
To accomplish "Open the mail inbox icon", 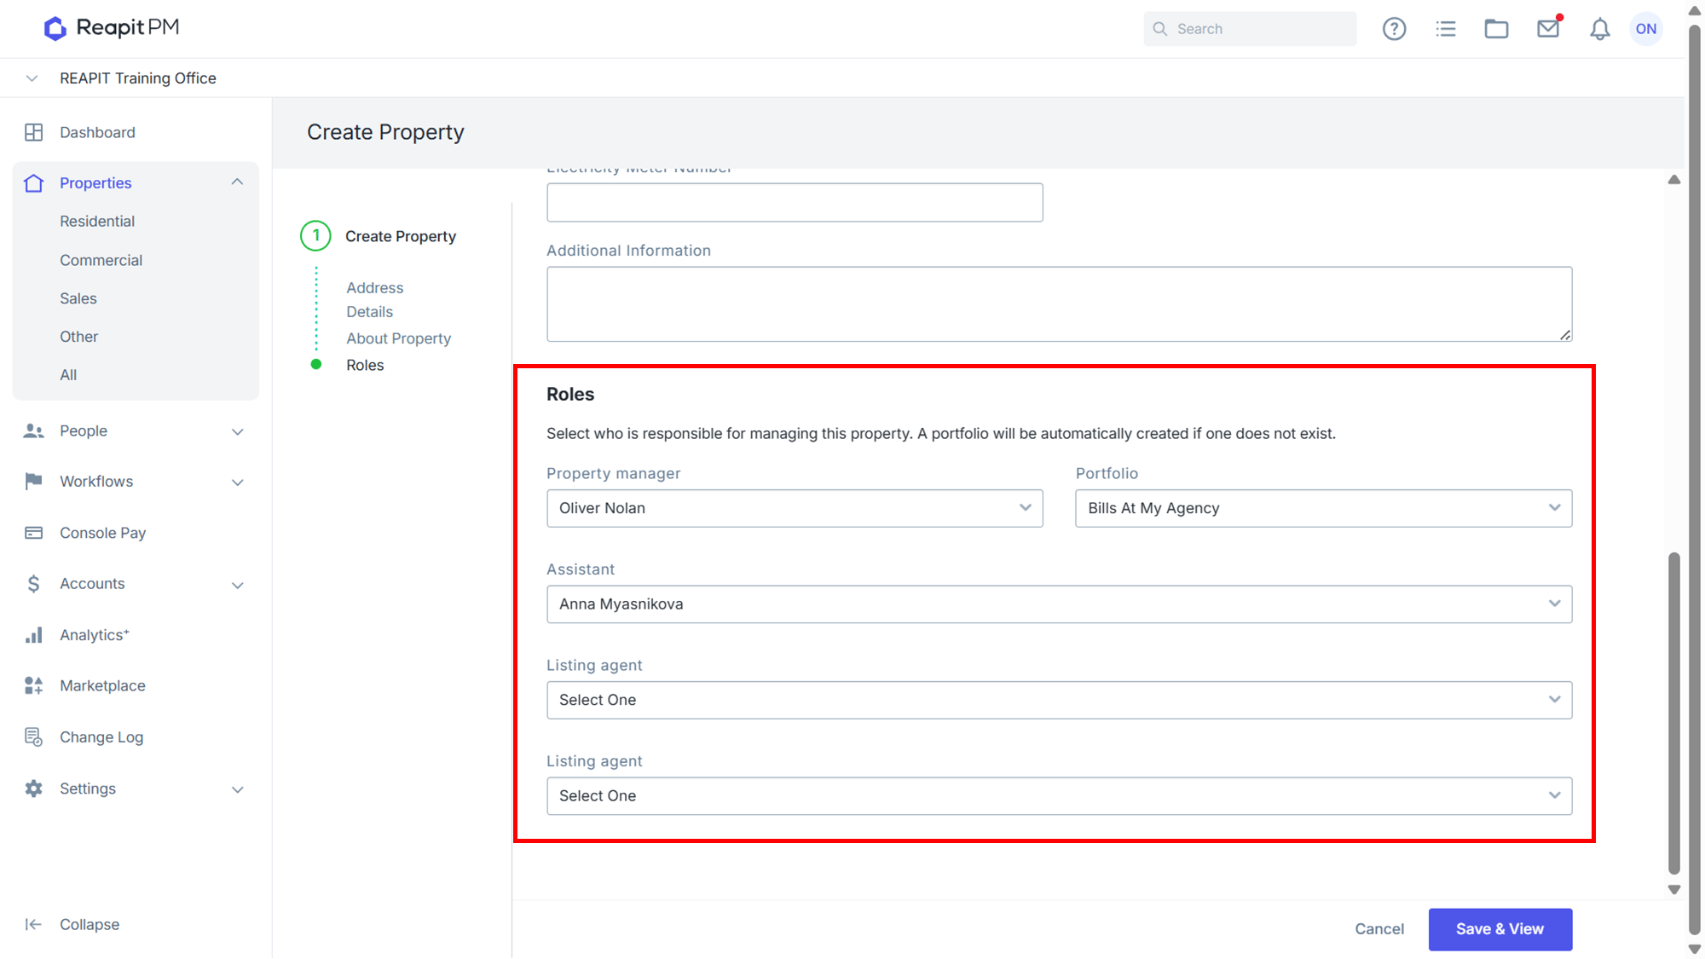I will 1548,28.
